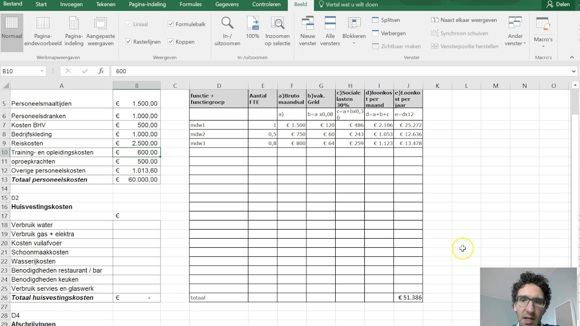This screenshot has height=326, width=580.
Task: Click the insert function fx icon
Action: click(101, 71)
